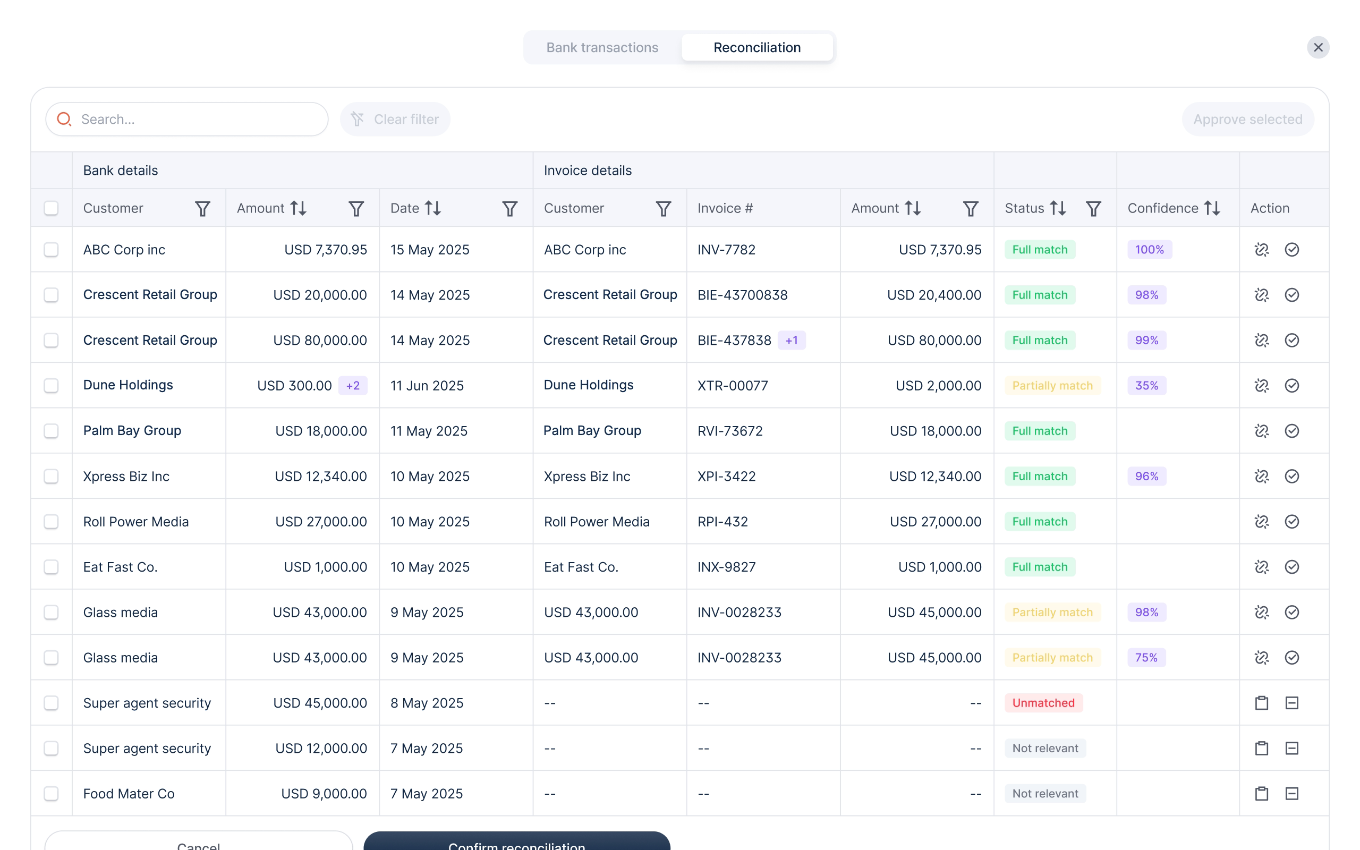Click the +1 badge next to BIE-437838
1360x850 pixels.
[792, 340]
